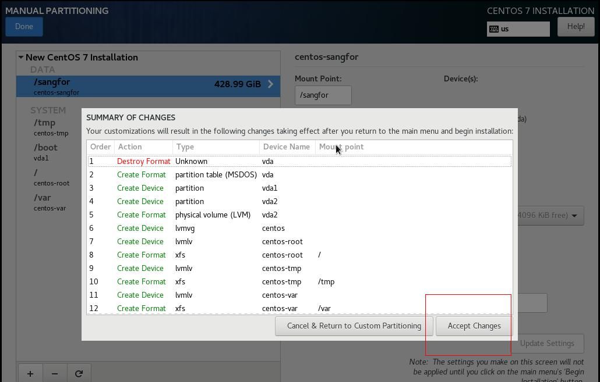Click the minus icon to remove mount point
Screen dimensions: 600x382
pyautogui.click(x=55, y=373)
